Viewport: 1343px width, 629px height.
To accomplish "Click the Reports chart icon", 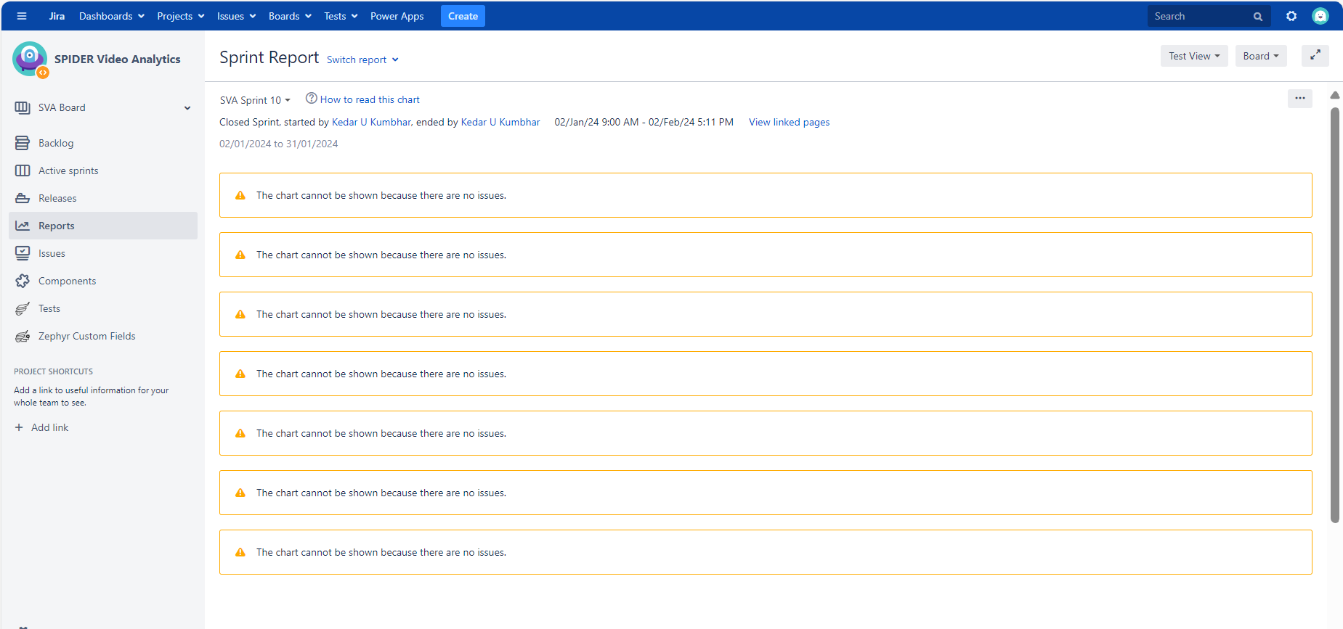I will (x=23, y=226).
